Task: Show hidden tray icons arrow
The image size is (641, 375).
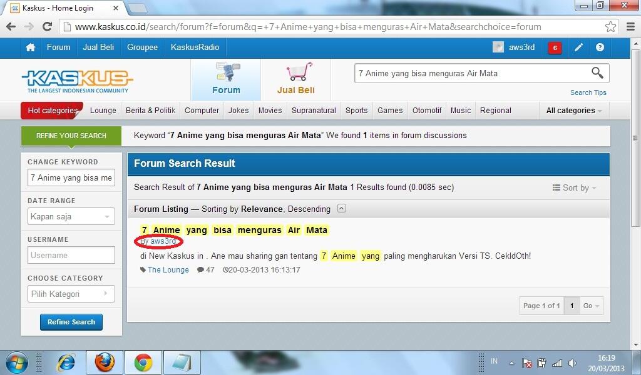Action: point(511,362)
